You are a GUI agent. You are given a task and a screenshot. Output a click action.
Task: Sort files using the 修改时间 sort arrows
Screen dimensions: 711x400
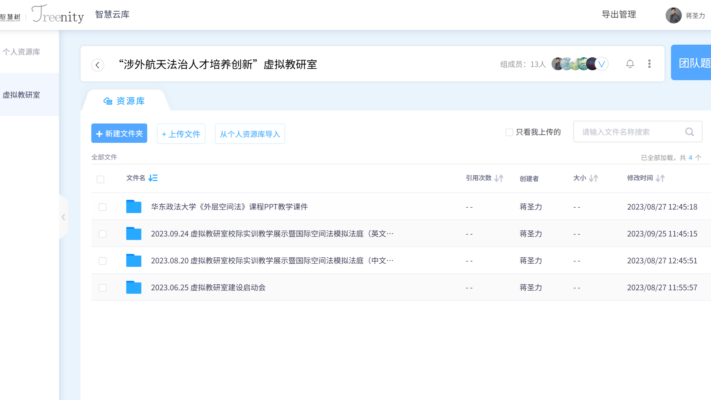pos(660,178)
